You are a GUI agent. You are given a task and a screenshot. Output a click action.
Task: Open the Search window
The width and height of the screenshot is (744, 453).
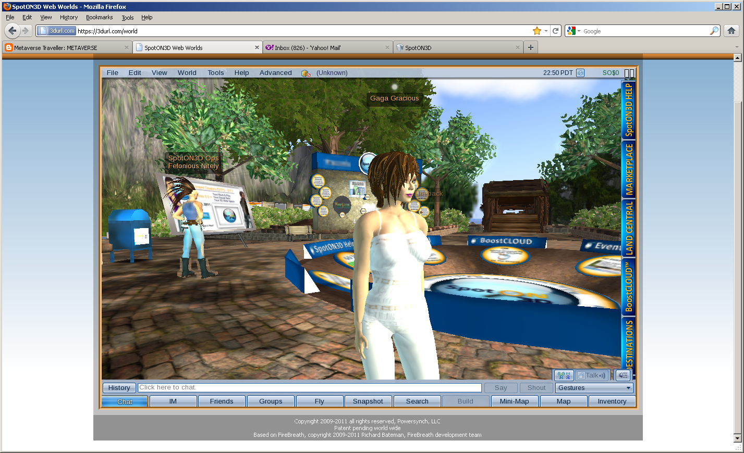click(x=417, y=401)
